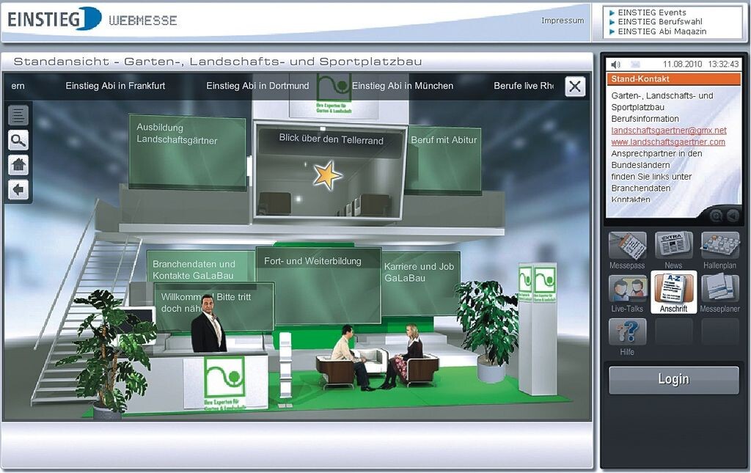Open the News newspaper icon

coord(673,246)
